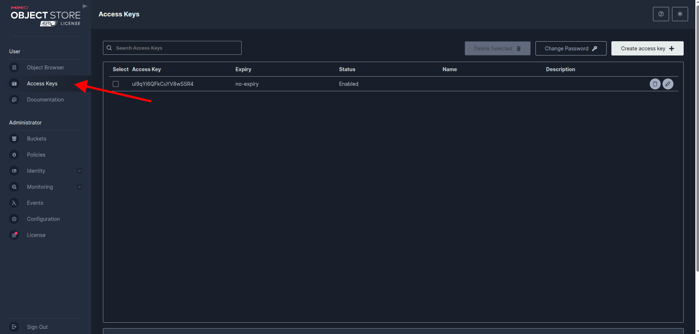This screenshot has width=699, height=334.
Task: Open Access Keys menu item
Action: tap(46, 84)
